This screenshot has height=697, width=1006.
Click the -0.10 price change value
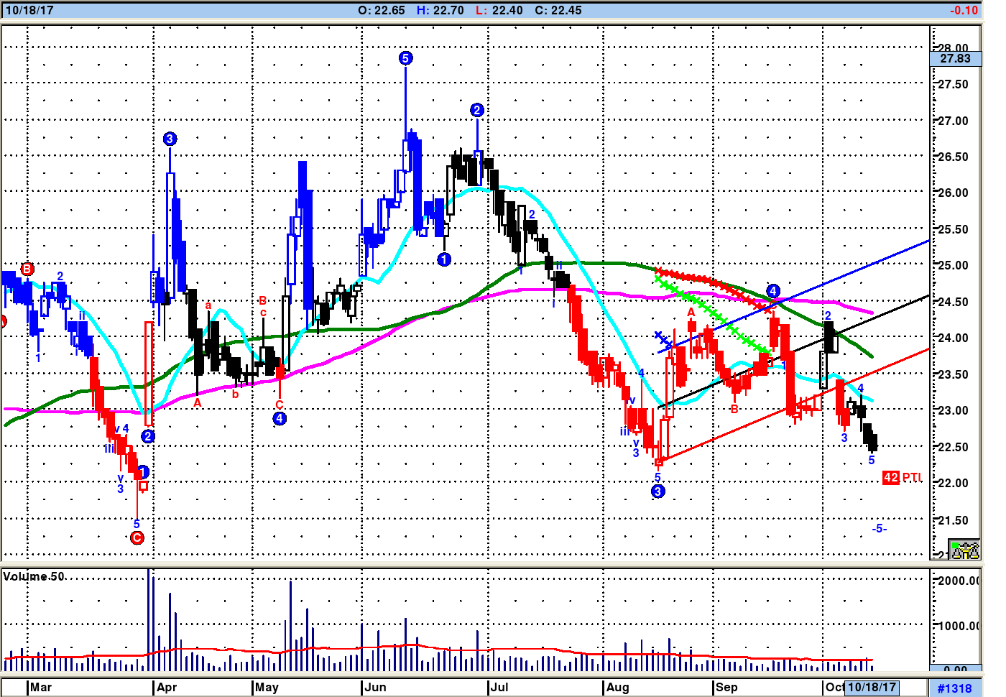click(963, 10)
